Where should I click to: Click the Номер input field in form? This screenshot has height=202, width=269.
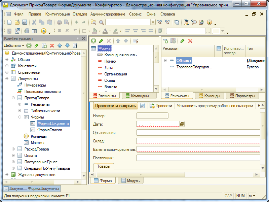point(152,116)
